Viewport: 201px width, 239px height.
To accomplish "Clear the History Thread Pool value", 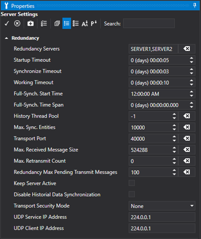I will (186, 116).
